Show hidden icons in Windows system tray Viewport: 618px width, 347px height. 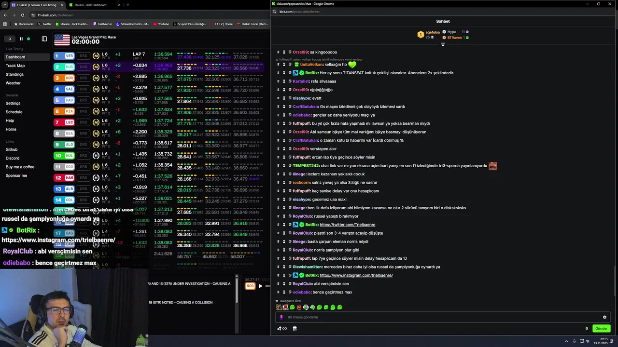tap(567, 341)
